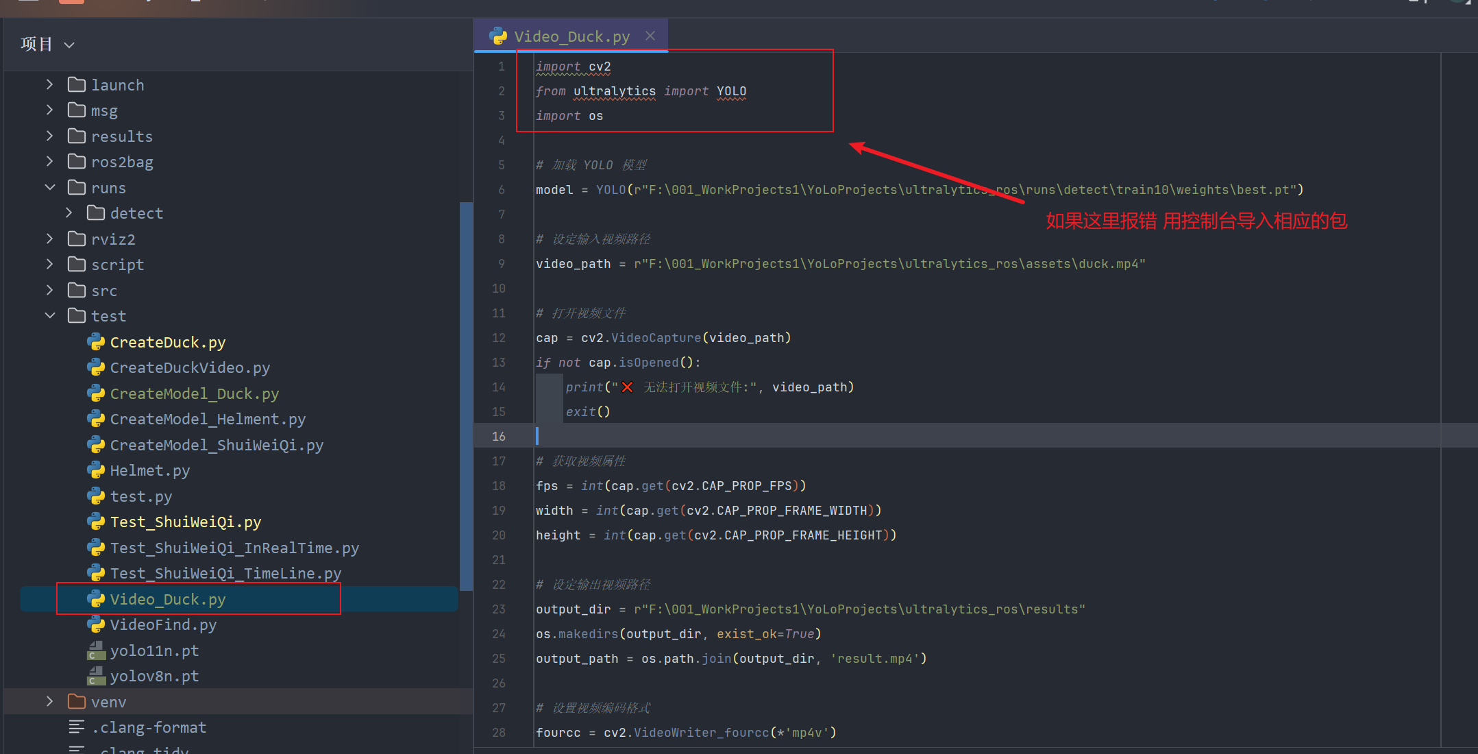Click the venv folder icon
Screen dimensions: 1478x754
[77, 701]
